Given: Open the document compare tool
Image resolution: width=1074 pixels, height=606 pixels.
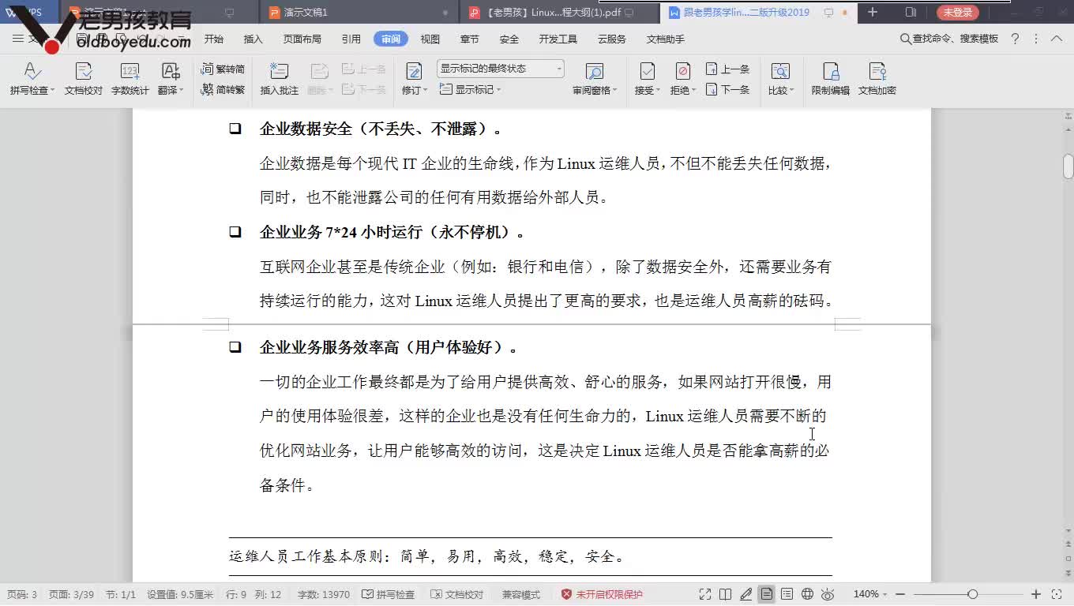Looking at the screenshot, I should click(x=780, y=72).
